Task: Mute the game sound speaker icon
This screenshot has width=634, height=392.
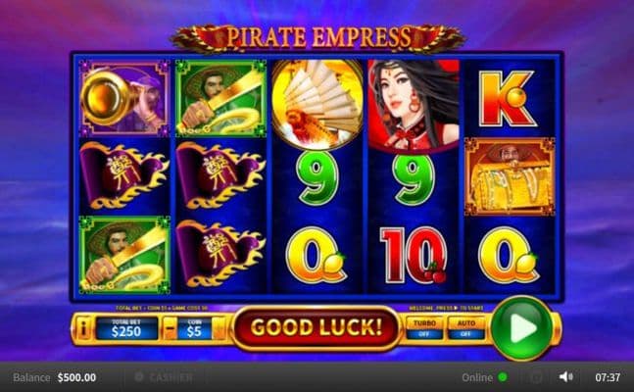Action: click(x=566, y=377)
